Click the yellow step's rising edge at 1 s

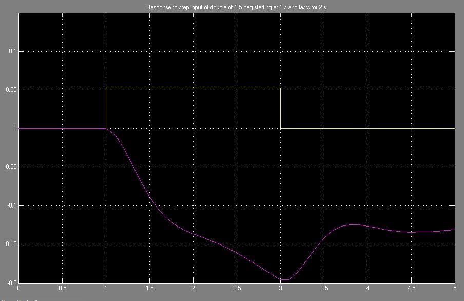pos(106,108)
